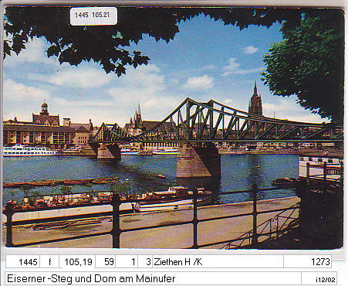Click the cell with value 3
This screenshot has height=286, width=348.
pos(145,262)
